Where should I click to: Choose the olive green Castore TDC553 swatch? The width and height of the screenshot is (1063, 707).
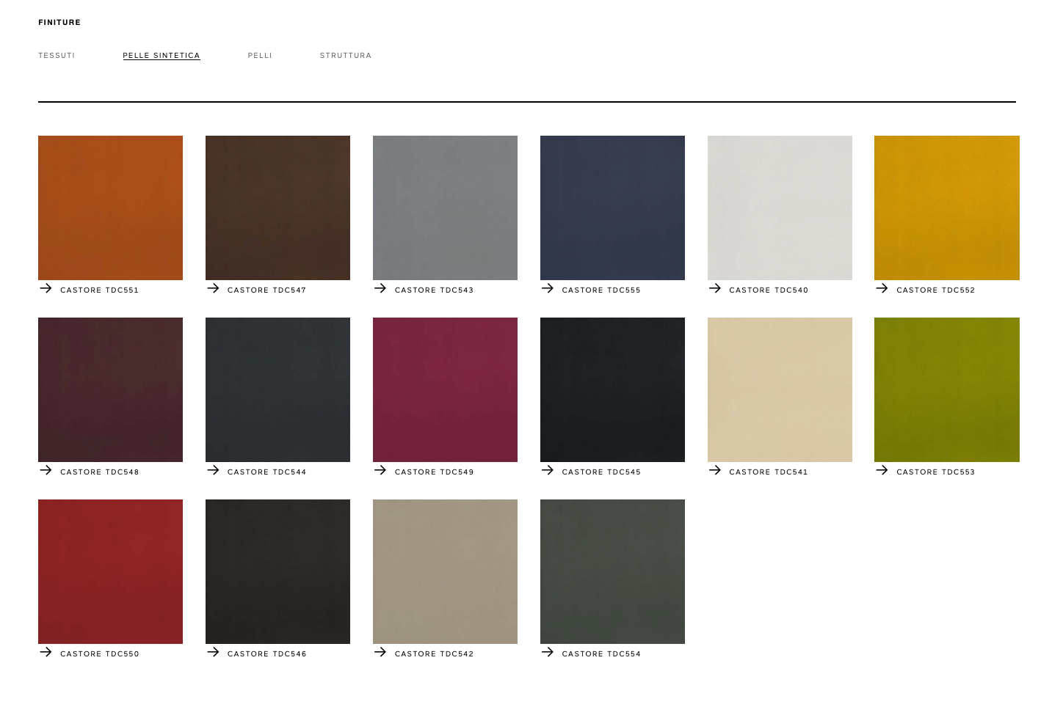(946, 389)
